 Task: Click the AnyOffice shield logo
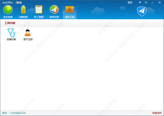[x=142, y=11]
